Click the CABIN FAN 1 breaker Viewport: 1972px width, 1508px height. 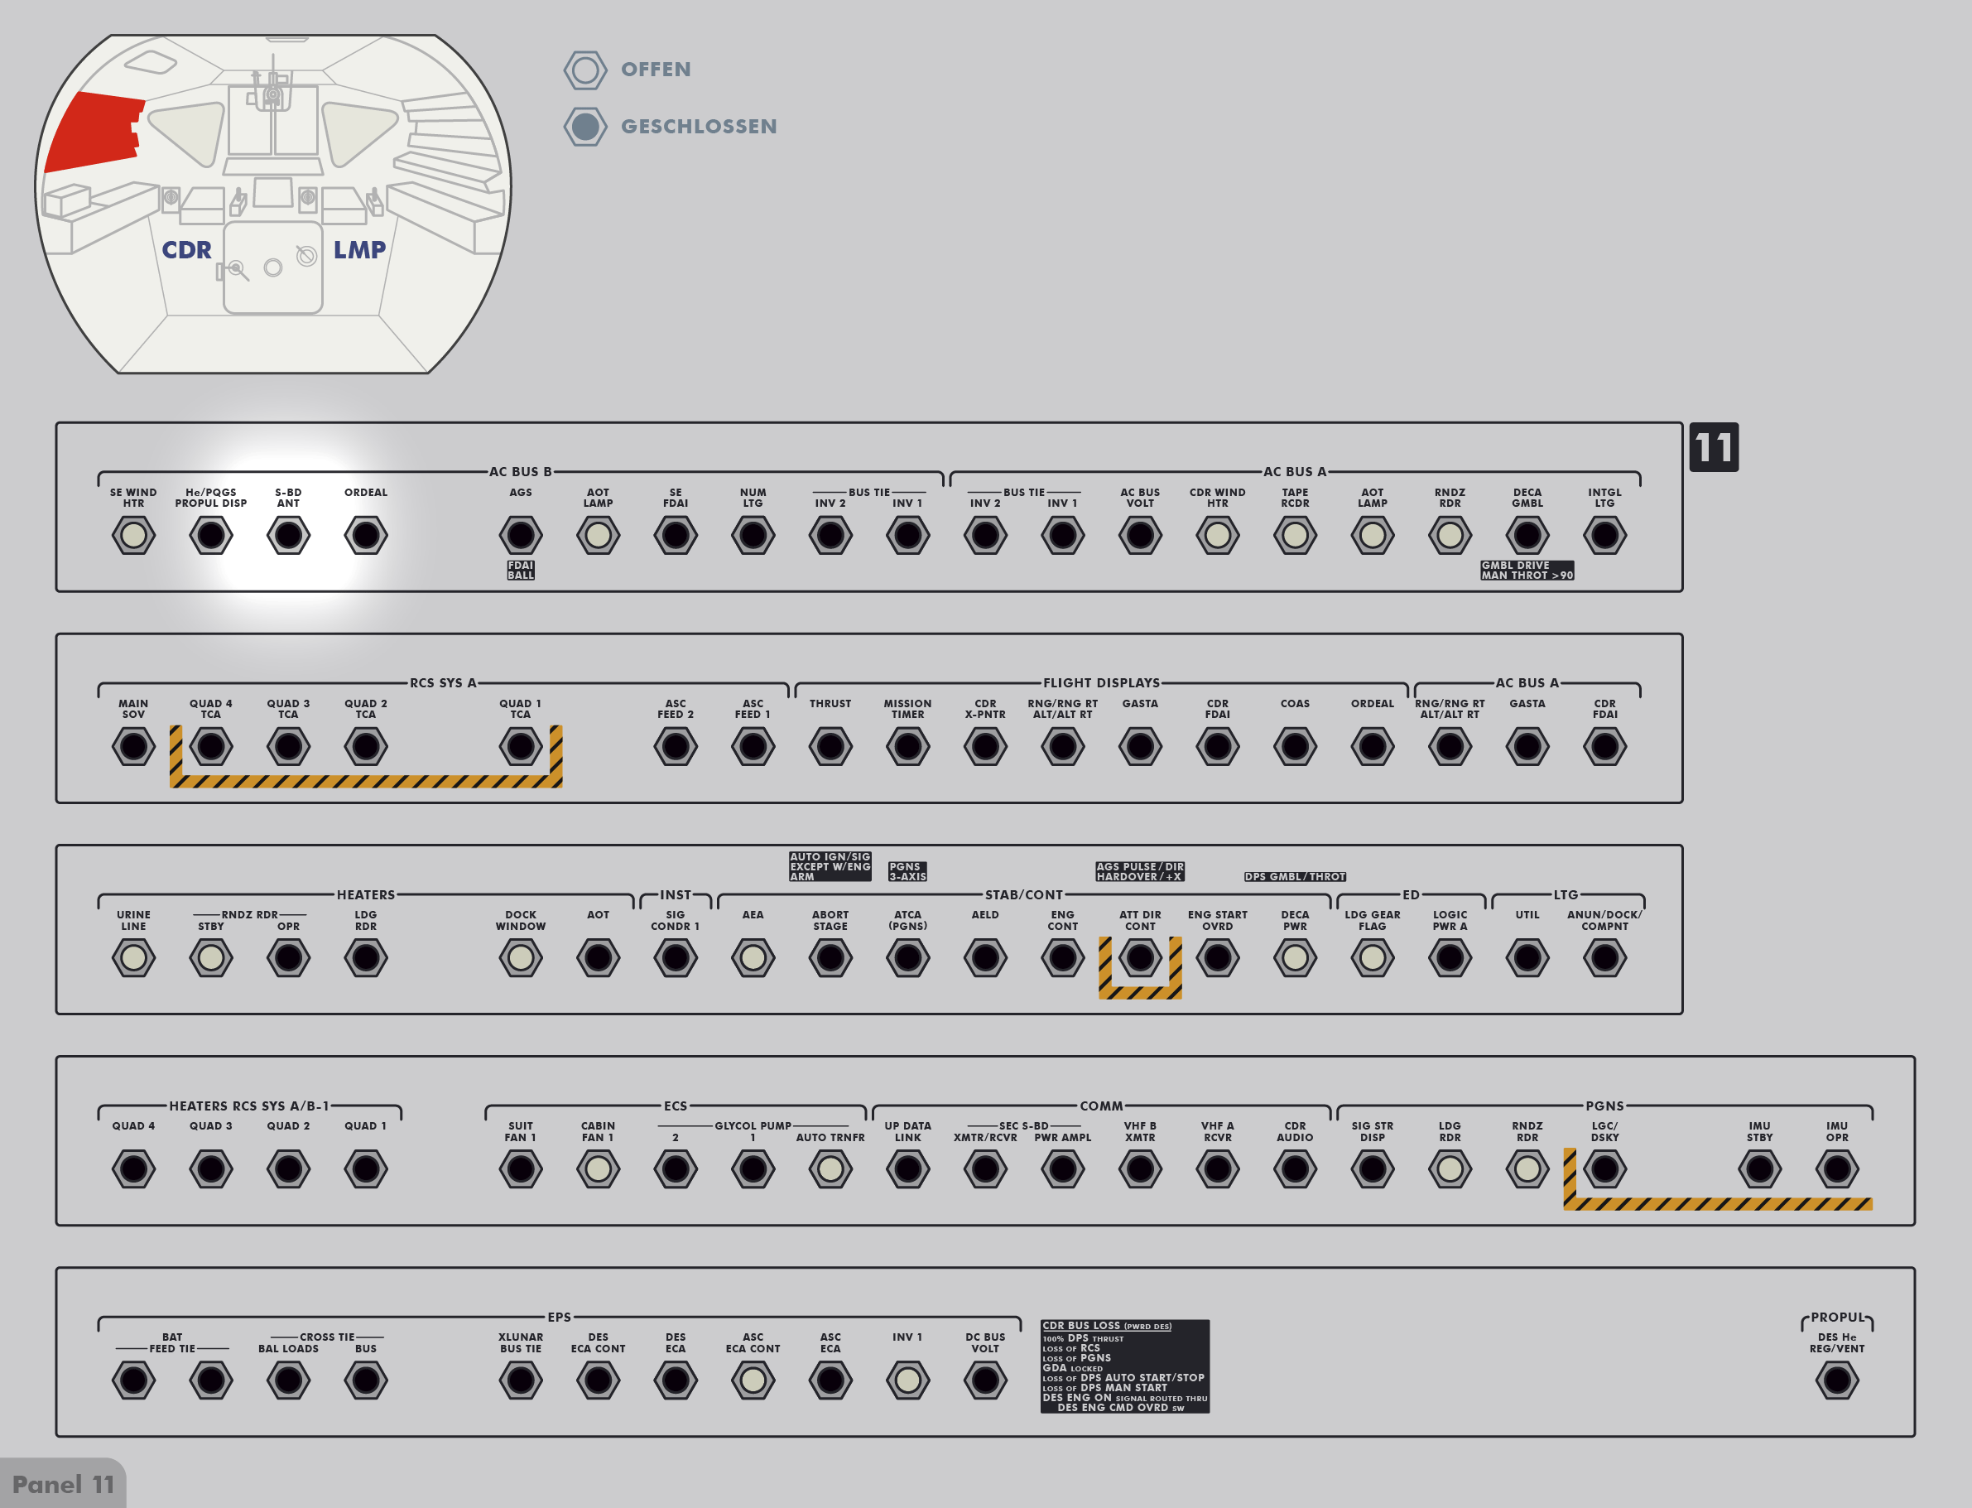598,1168
